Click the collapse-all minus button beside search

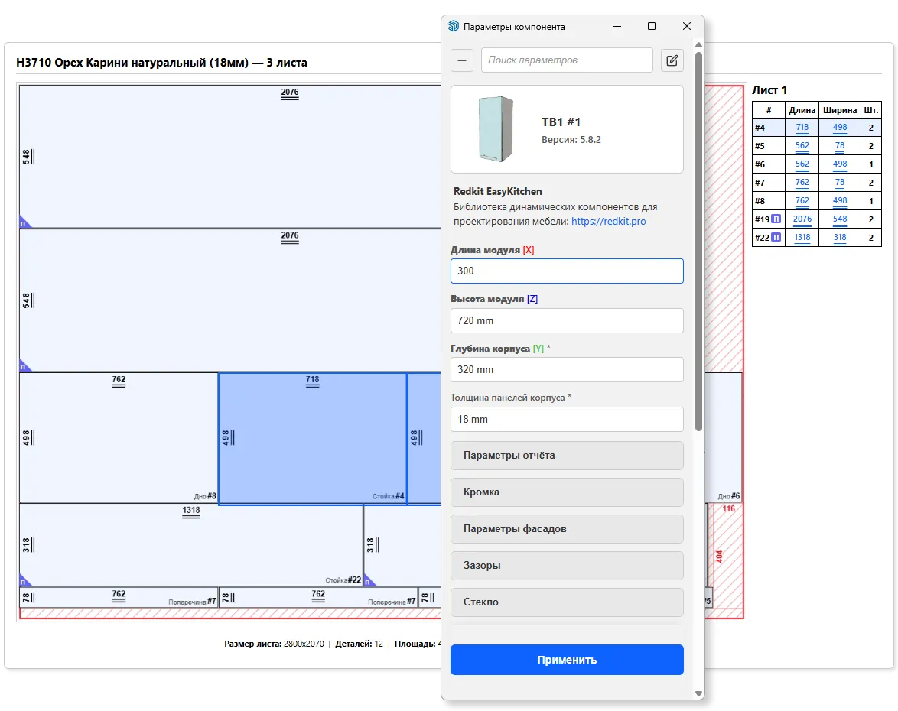coord(461,60)
